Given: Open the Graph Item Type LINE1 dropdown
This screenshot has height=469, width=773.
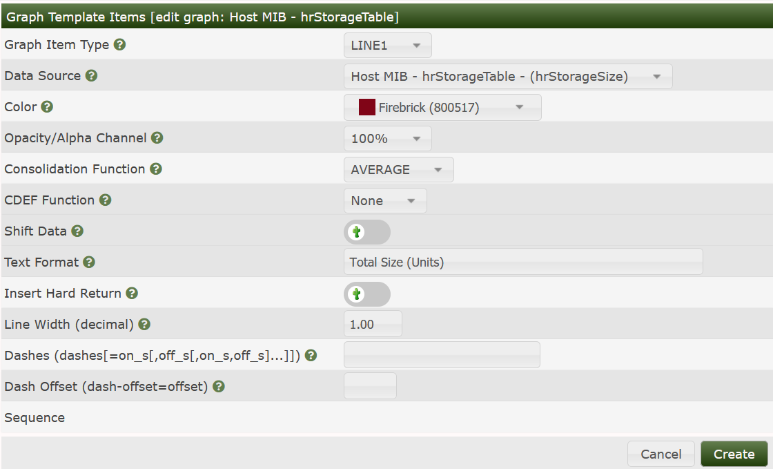Looking at the screenshot, I should [387, 46].
